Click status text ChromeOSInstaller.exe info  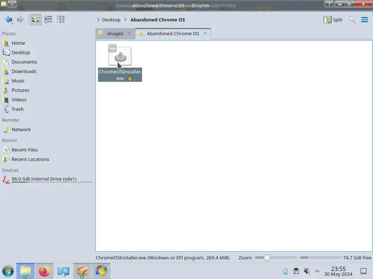tap(163, 258)
